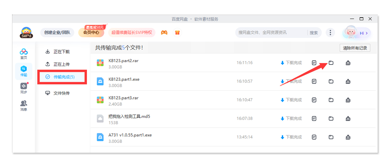Open folder location for K8123.part2.rar

331,63
